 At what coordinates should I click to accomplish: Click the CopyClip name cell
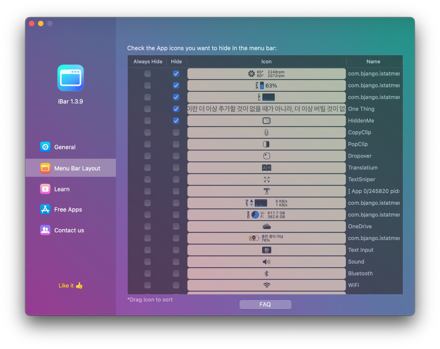(359, 132)
